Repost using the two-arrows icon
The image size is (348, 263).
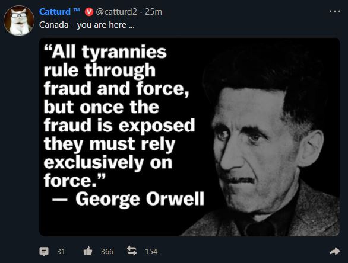(132, 251)
